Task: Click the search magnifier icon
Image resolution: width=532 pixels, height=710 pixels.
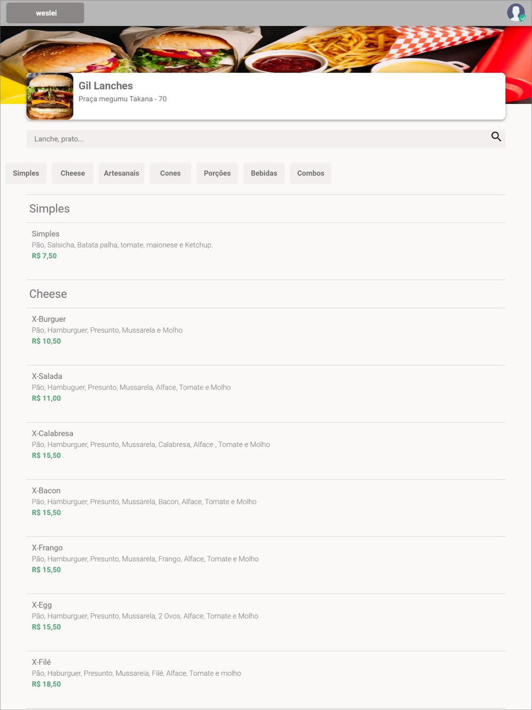Action: click(496, 137)
